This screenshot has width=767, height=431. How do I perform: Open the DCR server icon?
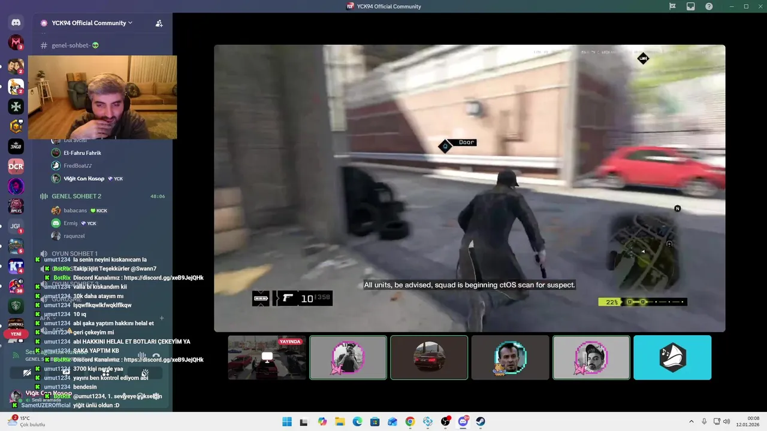[16, 166]
